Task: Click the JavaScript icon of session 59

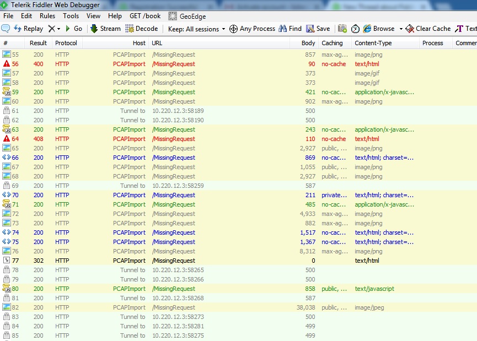Action: coord(7,92)
